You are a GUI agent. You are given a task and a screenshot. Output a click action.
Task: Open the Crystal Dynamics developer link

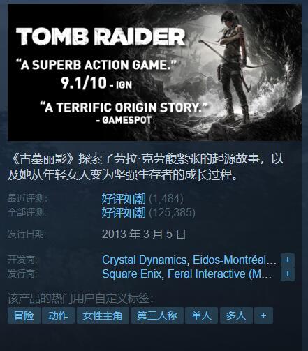tap(145, 260)
